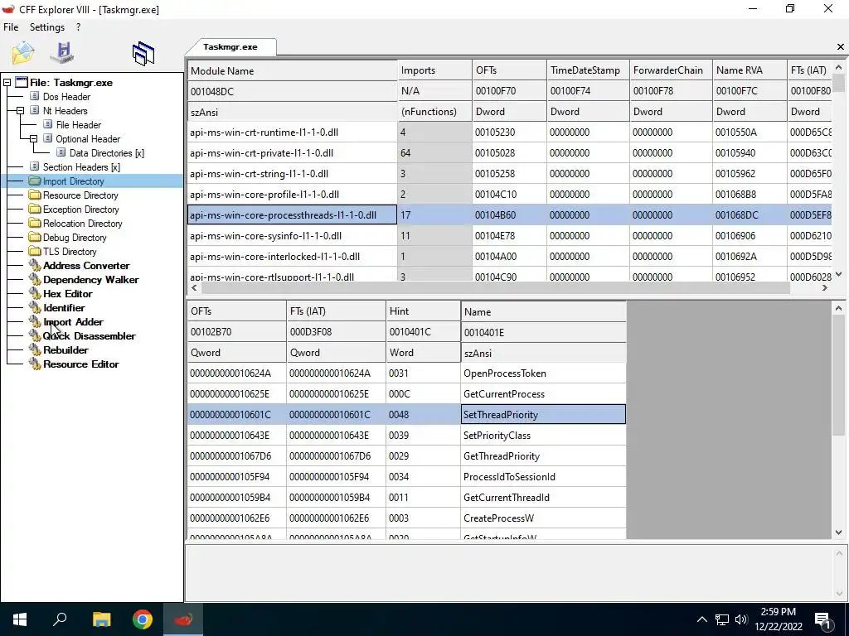Click the Save floppy disk toolbar icon
849x636 pixels.
(62, 52)
